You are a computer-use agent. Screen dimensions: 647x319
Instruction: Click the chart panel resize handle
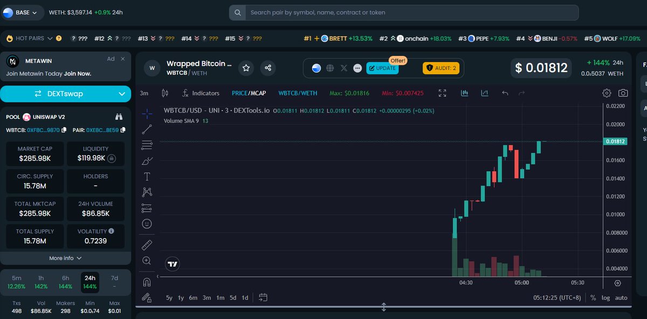384,307
